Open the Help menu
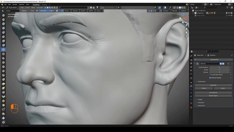234x132 pixels. 27,4
